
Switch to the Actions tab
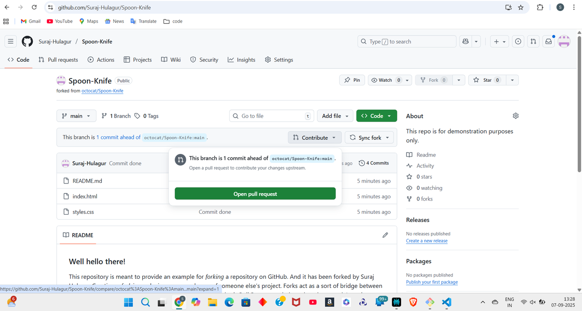[x=101, y=59]
